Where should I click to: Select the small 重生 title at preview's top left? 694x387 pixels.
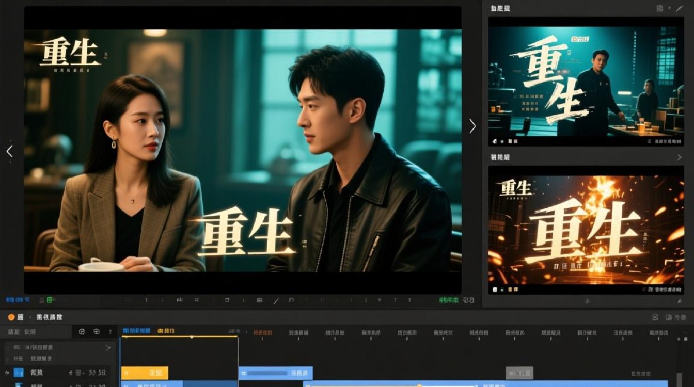(x=70, y=52)
